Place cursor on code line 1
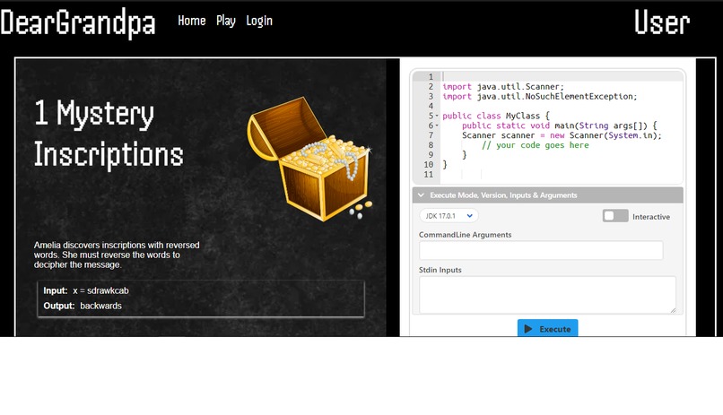Image resolution: width=723 pixels, height=415 pixels. click(x=562, y=77)
